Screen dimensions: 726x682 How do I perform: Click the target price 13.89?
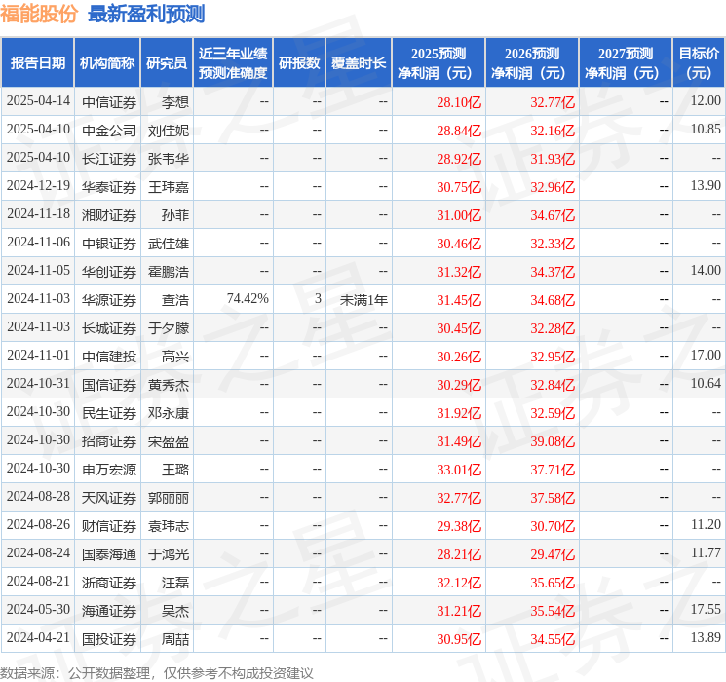706,637
